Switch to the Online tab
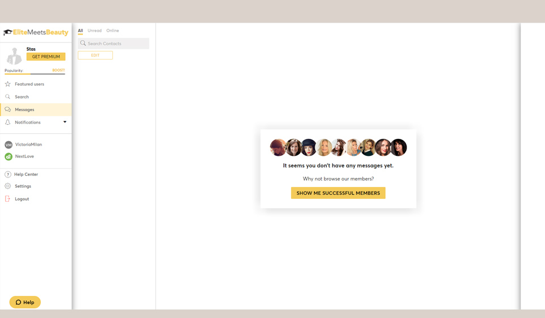 (112, 31)
